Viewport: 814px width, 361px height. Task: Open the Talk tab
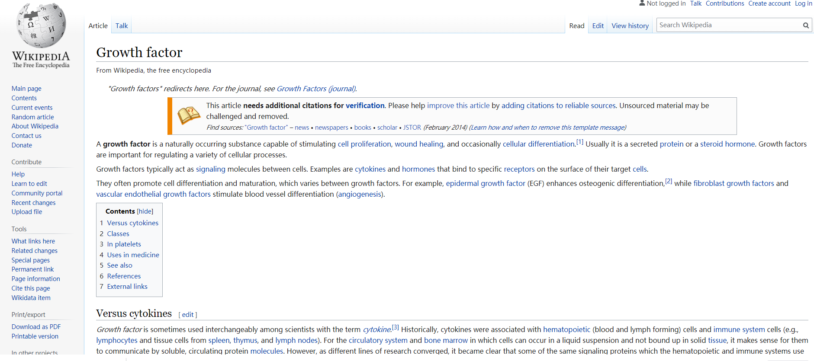[x=121, y=26]
